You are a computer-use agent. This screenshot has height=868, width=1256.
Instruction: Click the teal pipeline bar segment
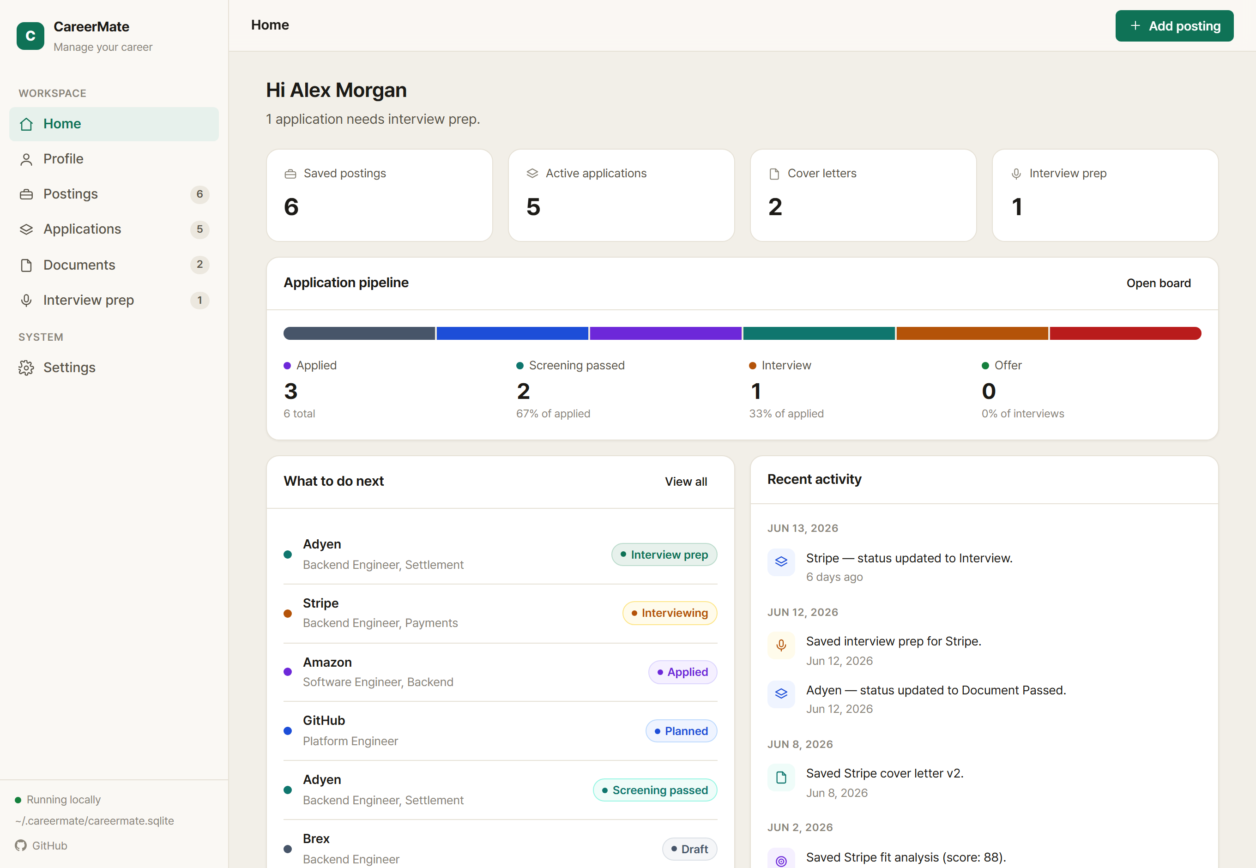click(819, 333)
